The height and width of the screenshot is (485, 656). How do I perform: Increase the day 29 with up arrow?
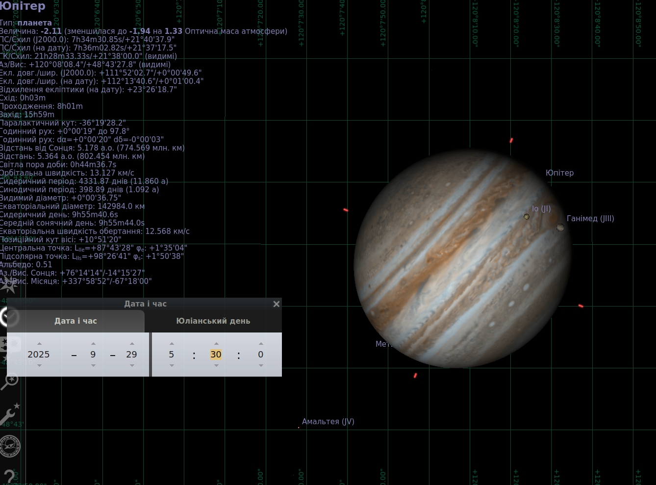click(x=132, y=343)
